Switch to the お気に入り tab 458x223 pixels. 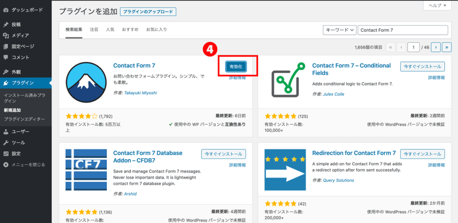point(157,30)
